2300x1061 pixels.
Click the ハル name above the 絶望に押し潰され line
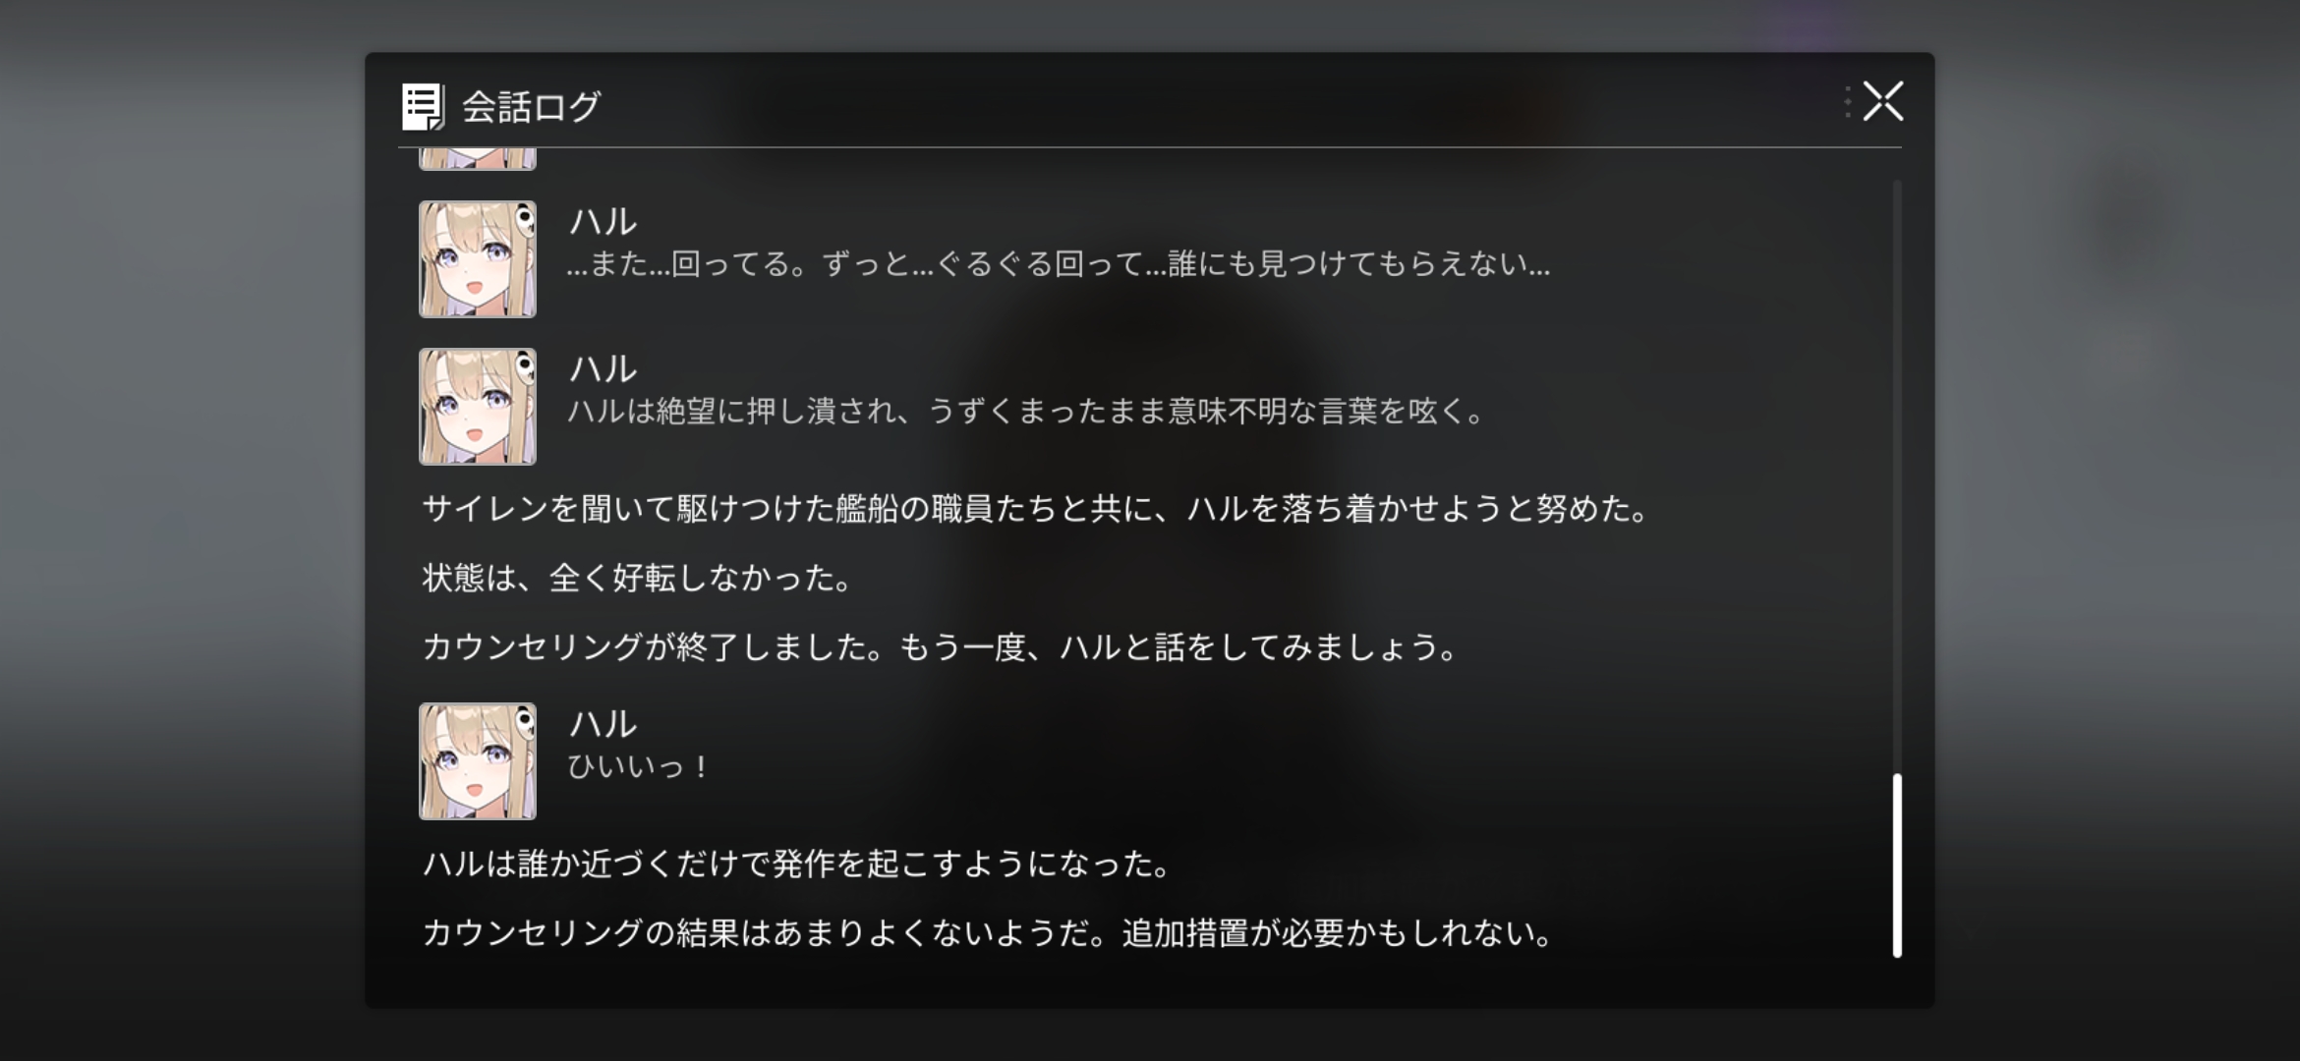pyautogui.click(x=603, y=369)
